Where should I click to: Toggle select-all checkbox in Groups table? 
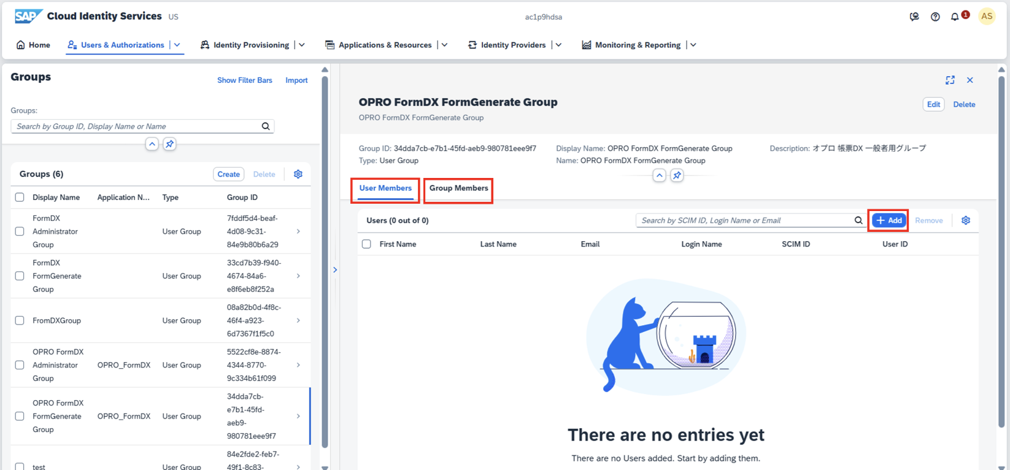pos(20,198)
